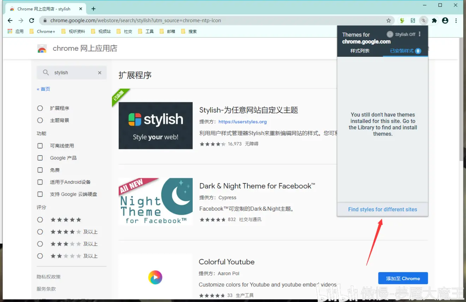Open the 社交 bookmarks folder
Screen dimensions: 466x302
click(x=124, y=31)
